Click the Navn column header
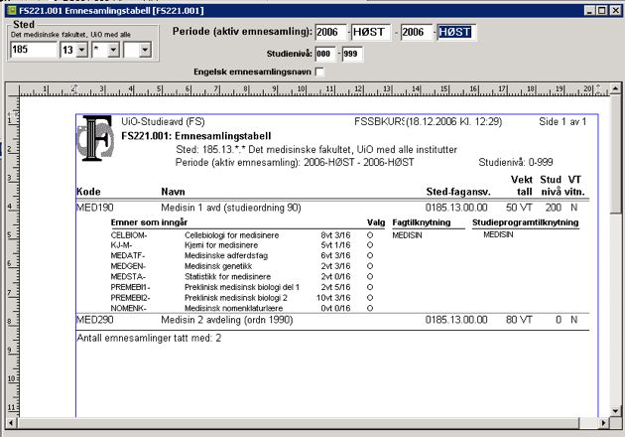Viewport: 625px width, 437px height. tap(173, 192)
